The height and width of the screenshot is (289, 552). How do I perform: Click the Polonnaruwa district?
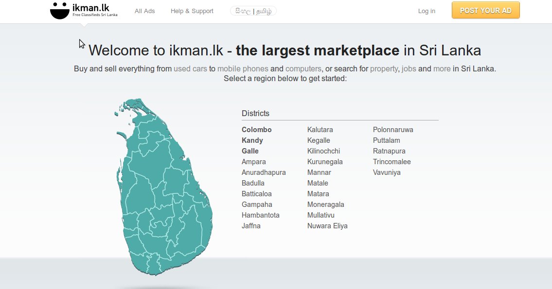point(393,130)
